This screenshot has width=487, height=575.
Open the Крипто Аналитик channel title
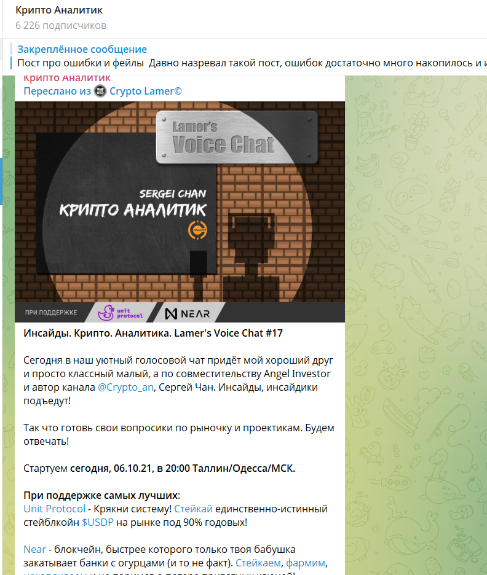click(x=59, y=10)
